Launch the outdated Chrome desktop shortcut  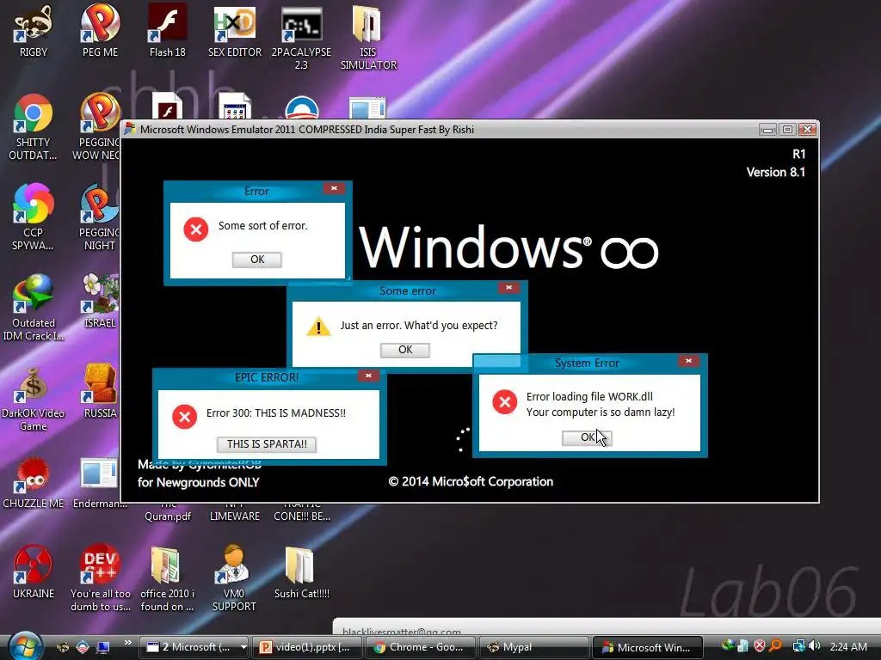(34, 127)
